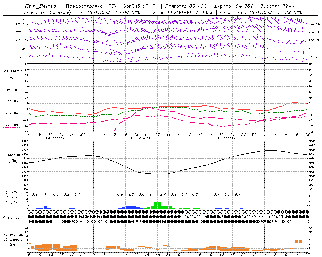Click the (гПа) unit label under Давление
This screenshot has height=257, width=322.
tap(13, 161)
